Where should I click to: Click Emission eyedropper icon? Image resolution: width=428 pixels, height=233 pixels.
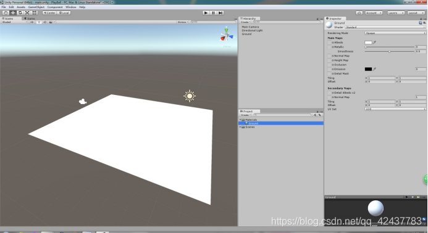click(x=374, y=69)
